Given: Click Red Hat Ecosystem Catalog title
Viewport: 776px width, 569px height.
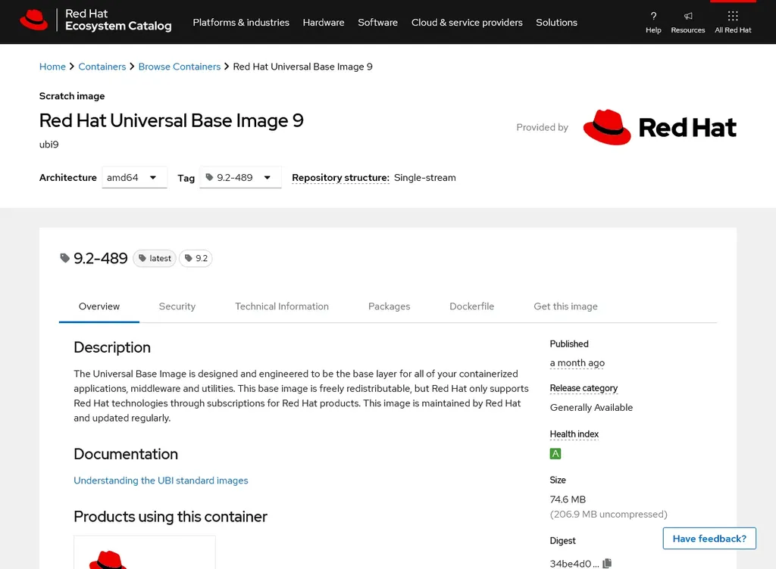Looking at the screenshot, I should click(x=118, y=20).
